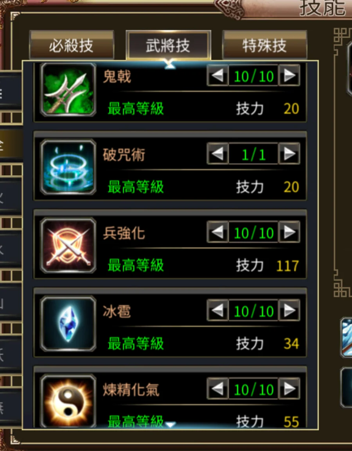This screenshot has width=352, height=451.
Task: Select the 兵強化 crossed swords icon
Action: coord(68,245)
